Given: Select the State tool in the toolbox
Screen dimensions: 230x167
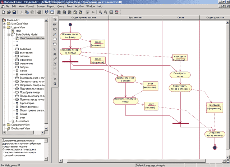Looking at the screenshot, I should [x=55, y=39].
